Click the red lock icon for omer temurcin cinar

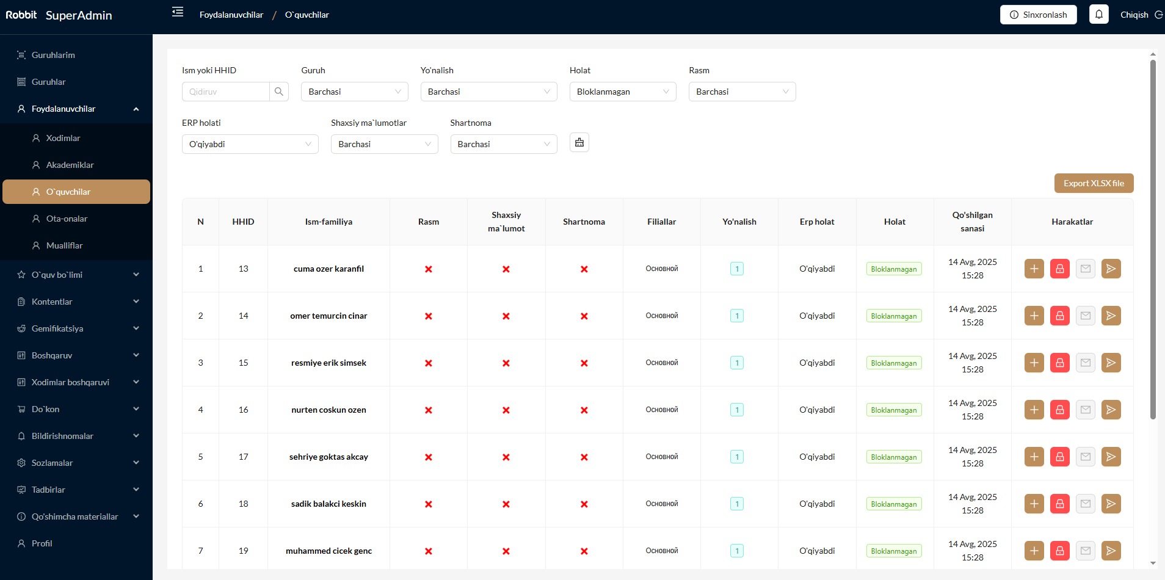click(x=1059, y=316)
